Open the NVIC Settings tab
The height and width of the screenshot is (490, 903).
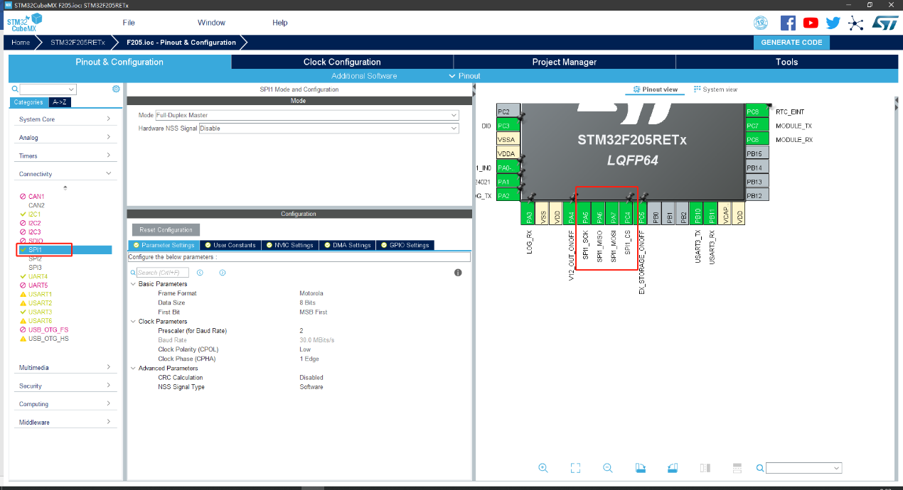[x=289, y=245]
